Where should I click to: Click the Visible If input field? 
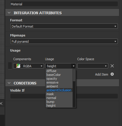64,96
